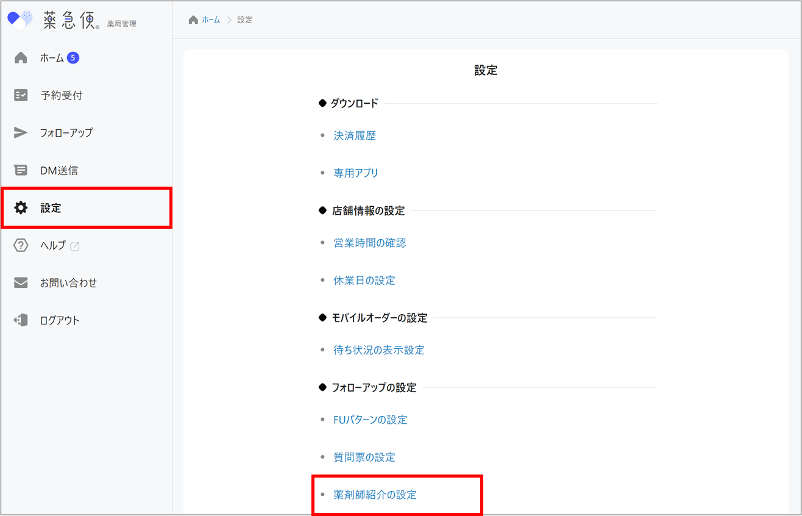Viewport: 802px width, 516px height.
Task: Click the 予約受付 checklist icon
Action: [x=21, y=95]
